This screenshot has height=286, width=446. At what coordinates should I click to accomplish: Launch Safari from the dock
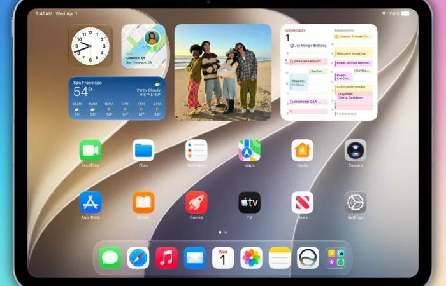point(138,258)
